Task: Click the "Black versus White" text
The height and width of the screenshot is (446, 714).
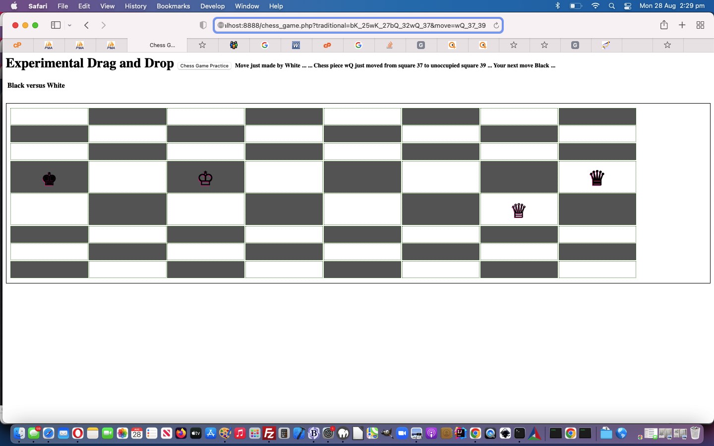Action: click(36, 85)
